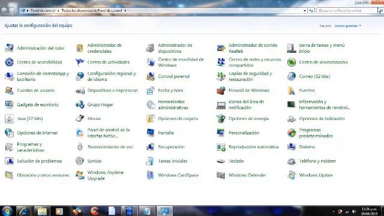Open Control parental icon
Image resolution: width=384 pixels, height=216 pixels.
[x=151, y=76]
